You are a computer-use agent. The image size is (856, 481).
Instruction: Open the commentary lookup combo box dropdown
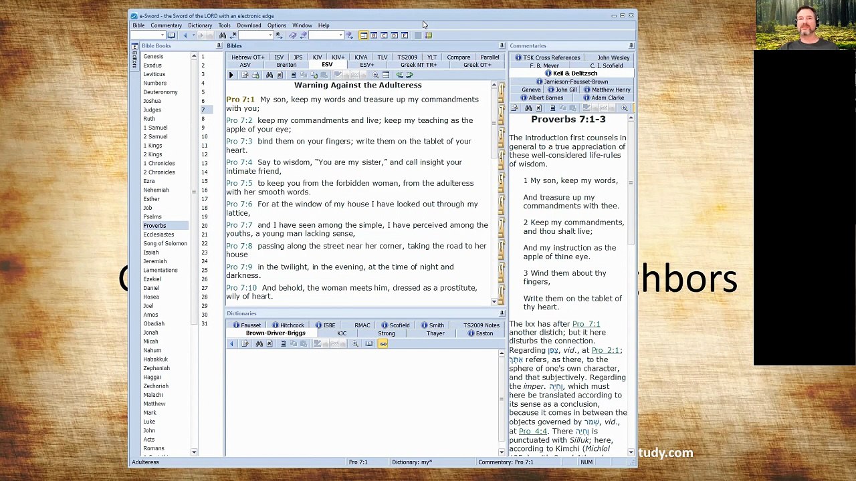coord(271,35)
